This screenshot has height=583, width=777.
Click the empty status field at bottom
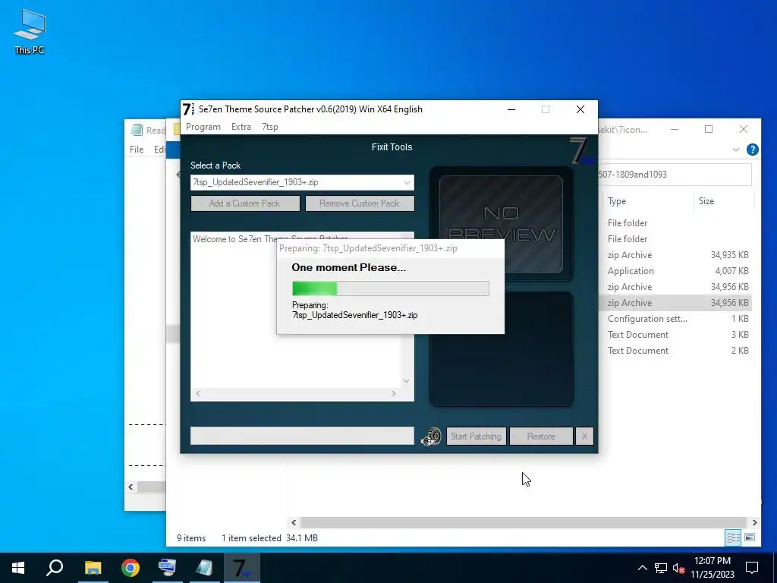point(302,436)
